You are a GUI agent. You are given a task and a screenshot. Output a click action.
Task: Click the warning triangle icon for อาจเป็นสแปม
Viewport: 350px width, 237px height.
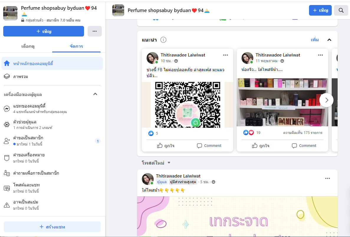[x=7, y=205]
